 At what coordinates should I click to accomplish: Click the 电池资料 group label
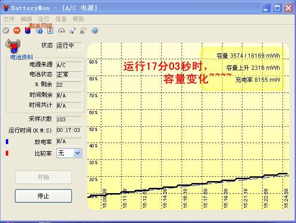pyautogui.click(x=22, y=57)
